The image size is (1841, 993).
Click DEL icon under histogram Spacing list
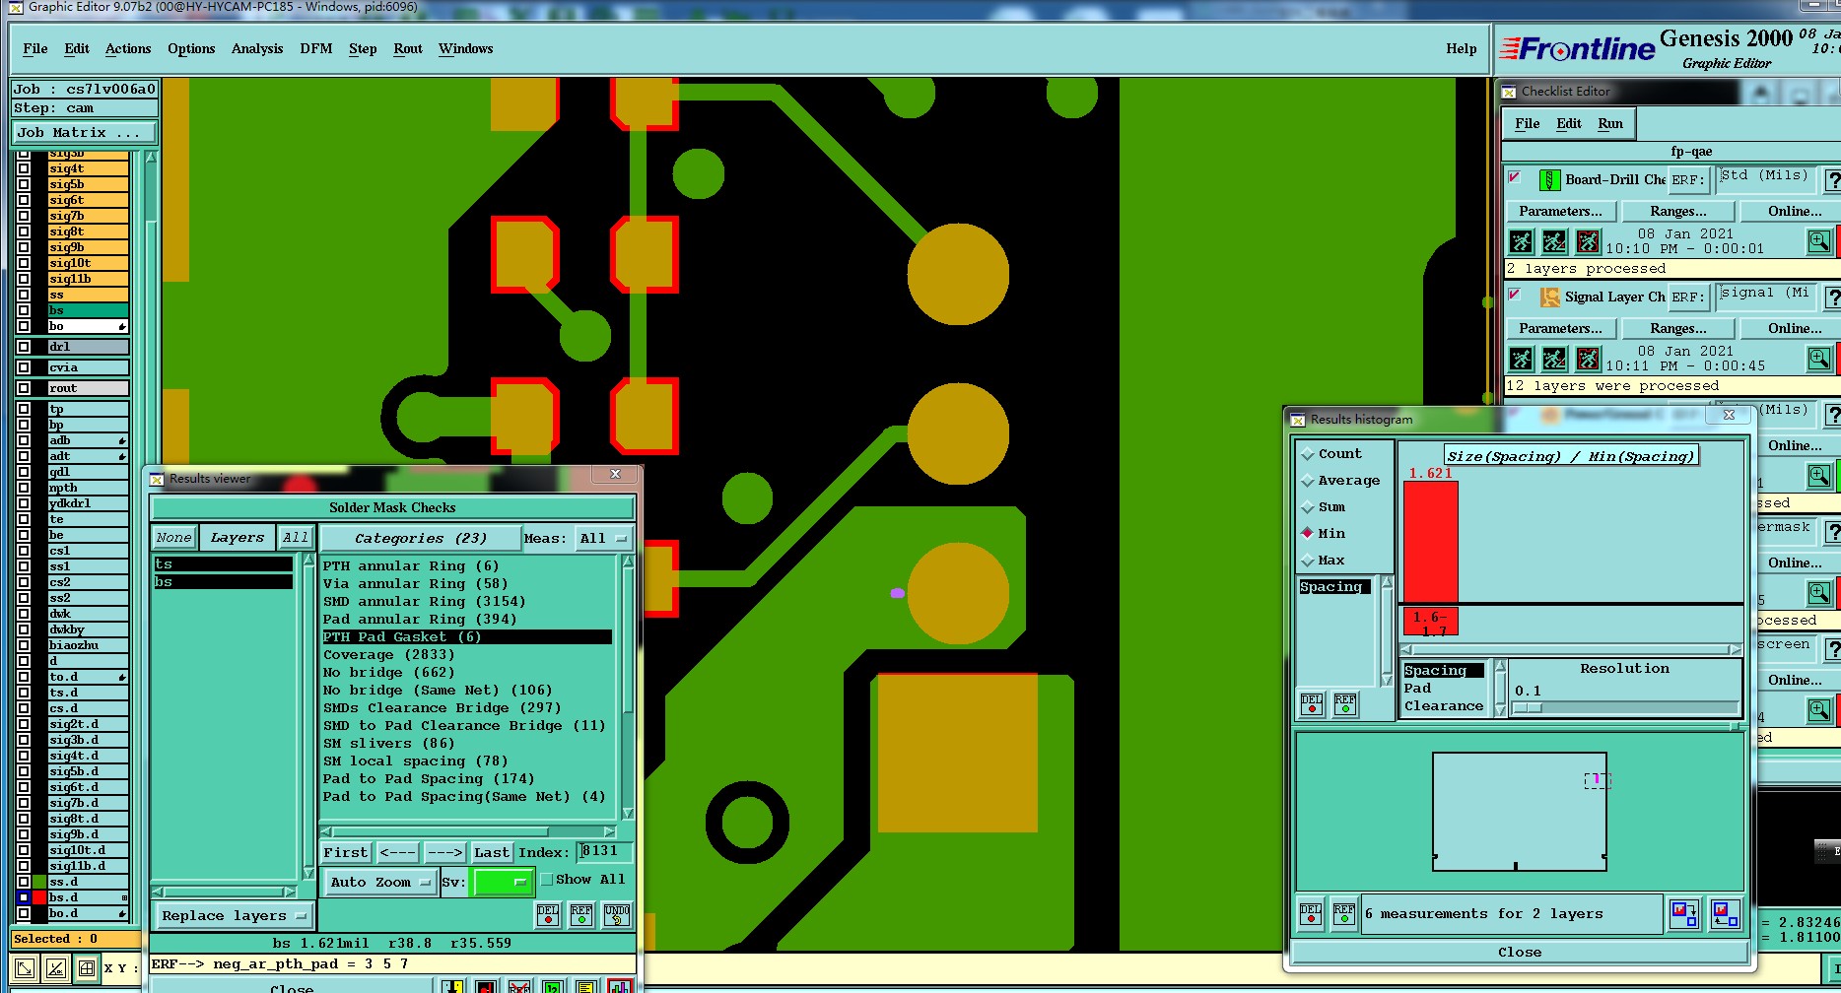click(1312, 703)
